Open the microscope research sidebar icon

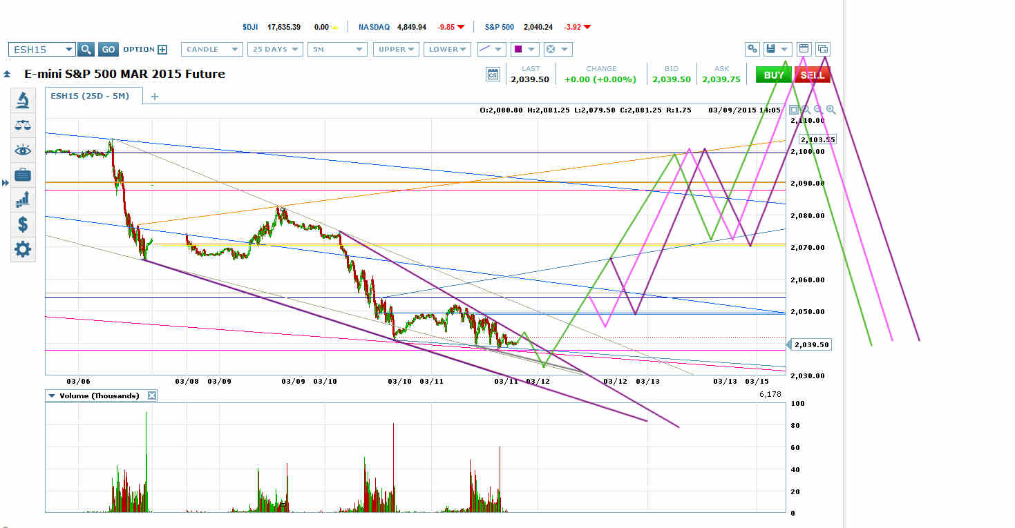pyautogui.click(x=23, y=101)
